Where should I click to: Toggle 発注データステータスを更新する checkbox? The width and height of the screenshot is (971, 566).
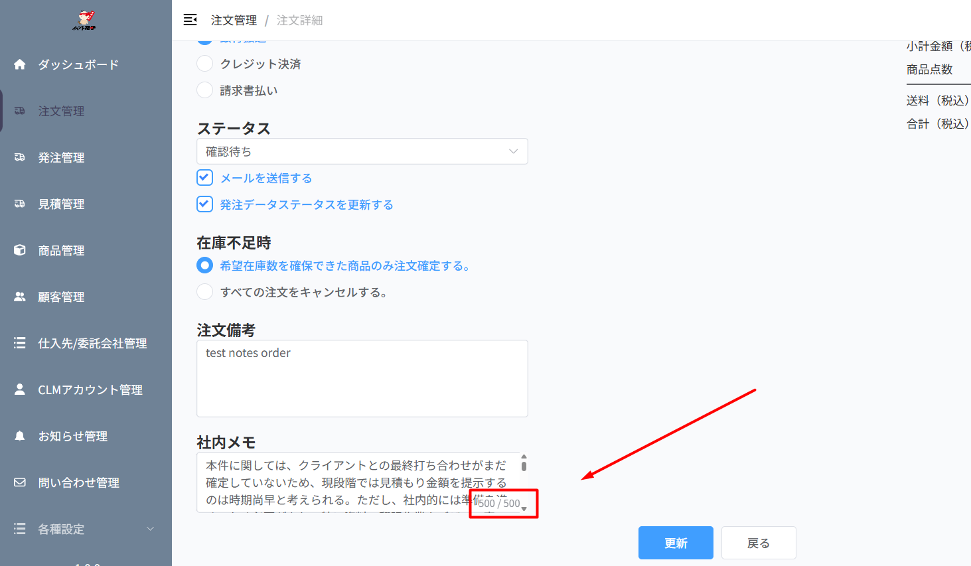coord(204,204)
